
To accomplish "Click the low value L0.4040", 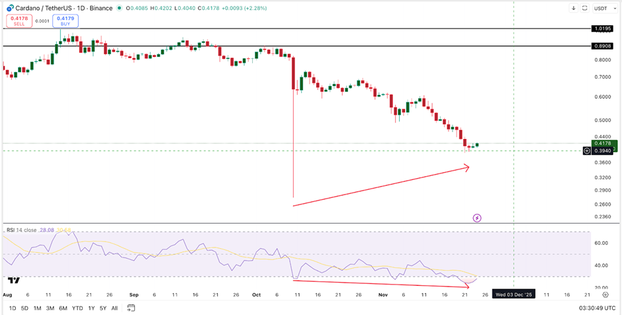I will (x=185, y=9).
